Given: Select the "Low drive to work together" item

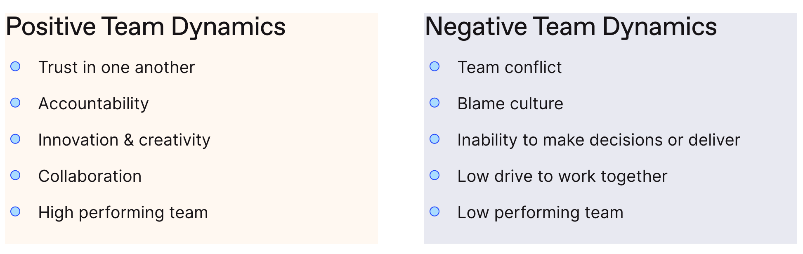Looking at the screenshot, I should tap(562, 176).
